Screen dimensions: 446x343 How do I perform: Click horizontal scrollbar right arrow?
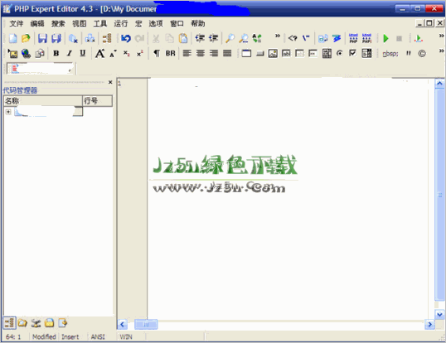point(429,324)
